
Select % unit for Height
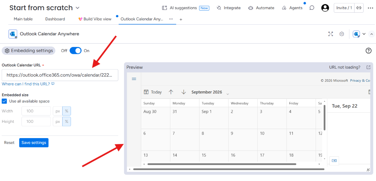coord(67,121)
